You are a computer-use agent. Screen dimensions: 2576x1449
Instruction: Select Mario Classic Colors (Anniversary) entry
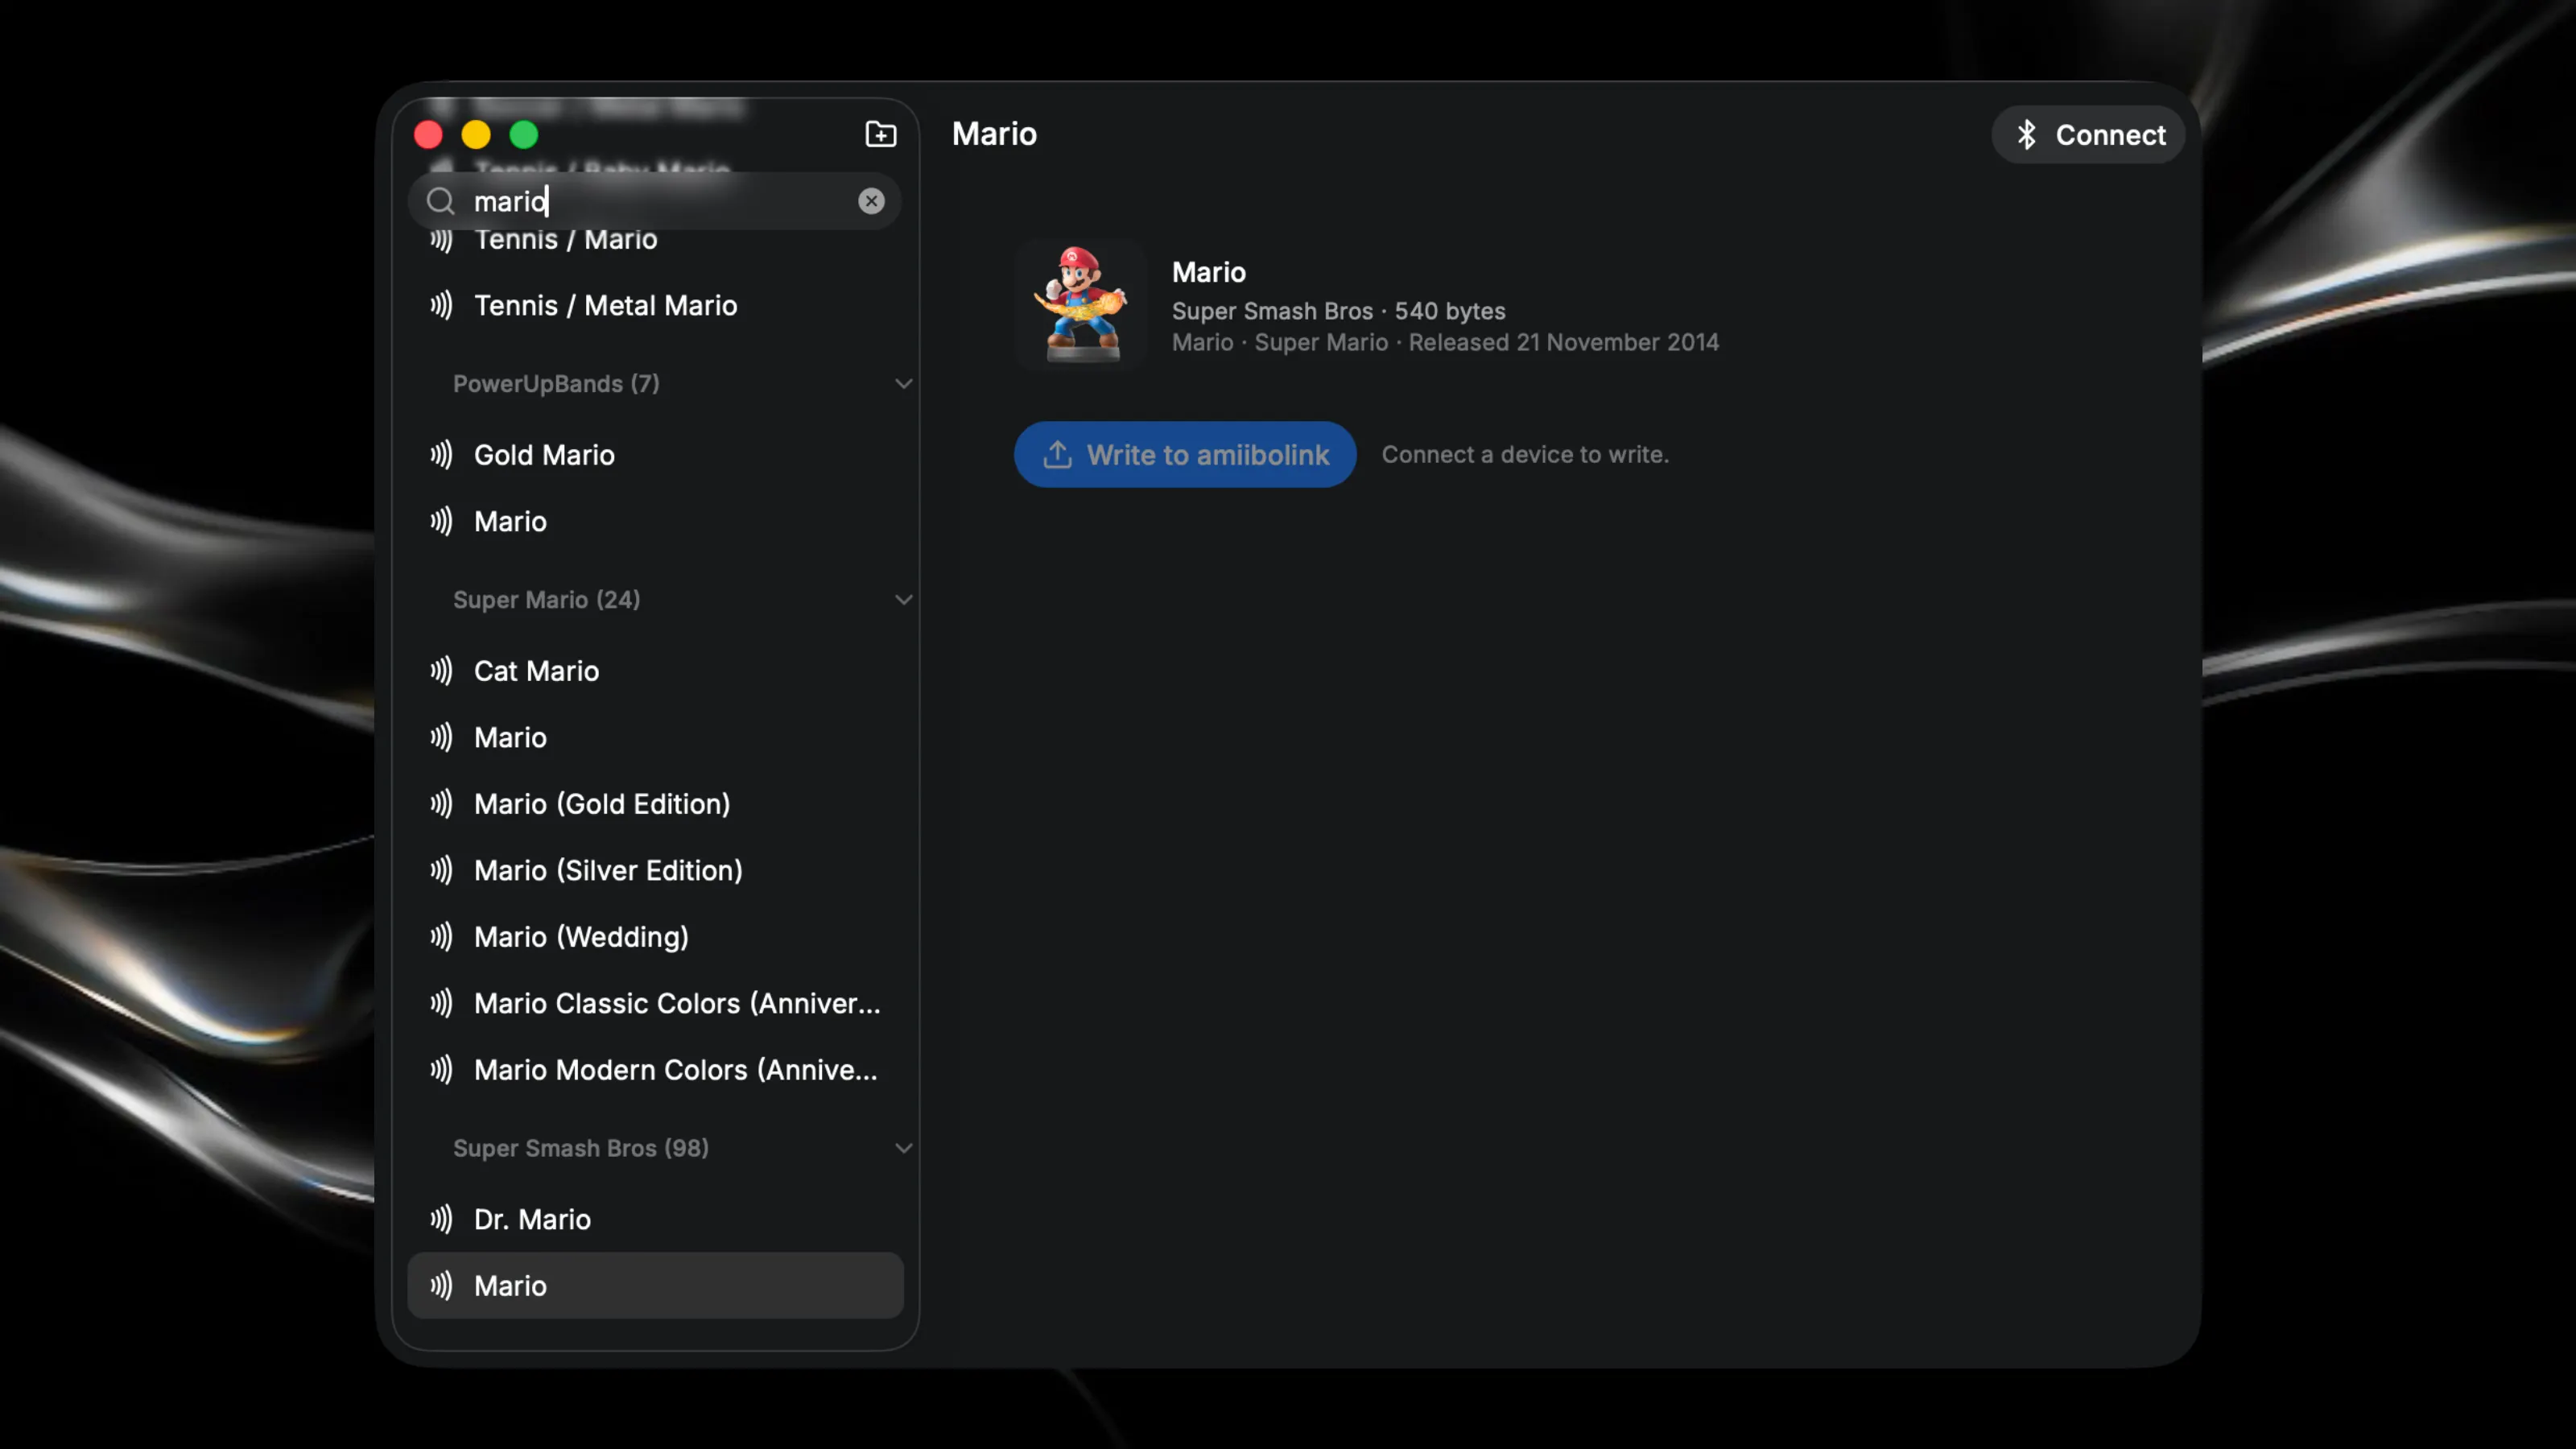(655, 1003)
